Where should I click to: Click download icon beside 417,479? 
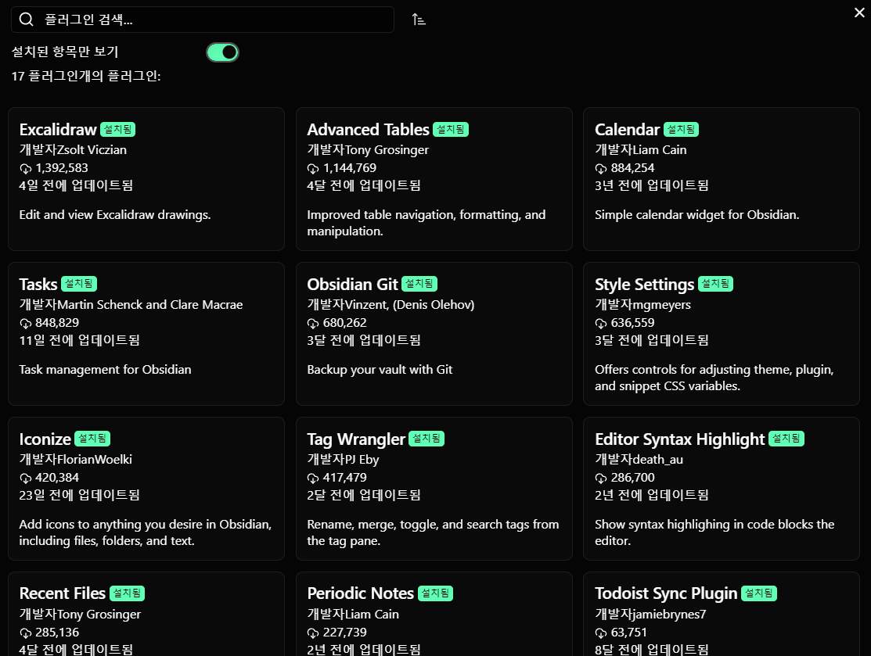(313, 479)
